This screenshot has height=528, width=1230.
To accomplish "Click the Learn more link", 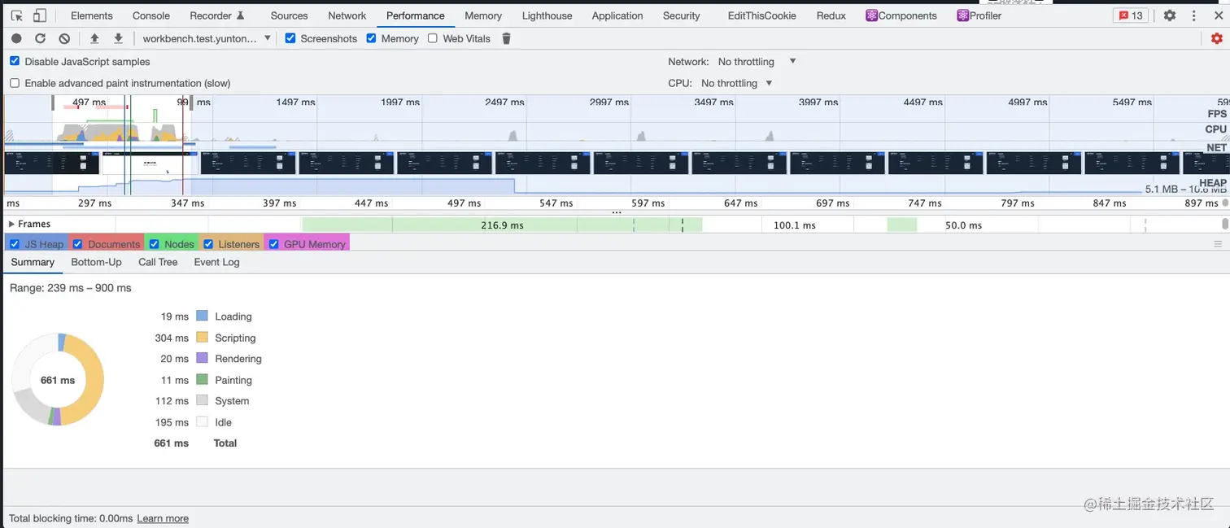I will click(x=163, y=518).
